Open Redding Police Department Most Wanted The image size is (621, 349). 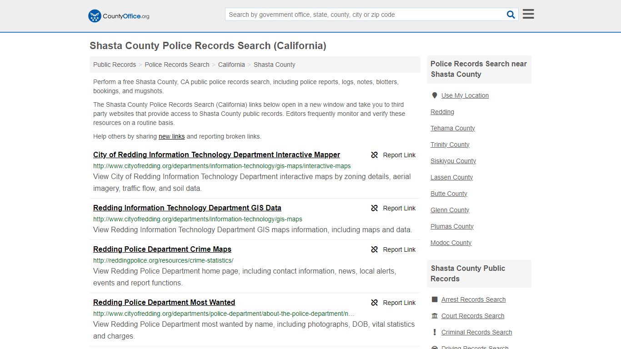pos(164,302)
